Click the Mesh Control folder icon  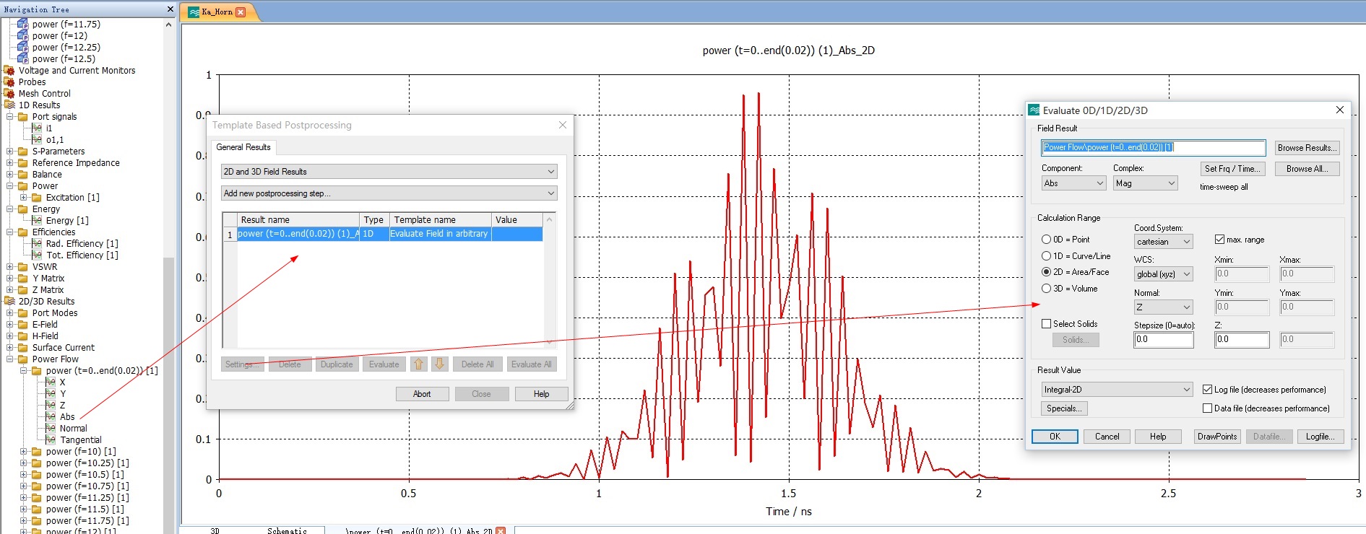pos(9,93)
